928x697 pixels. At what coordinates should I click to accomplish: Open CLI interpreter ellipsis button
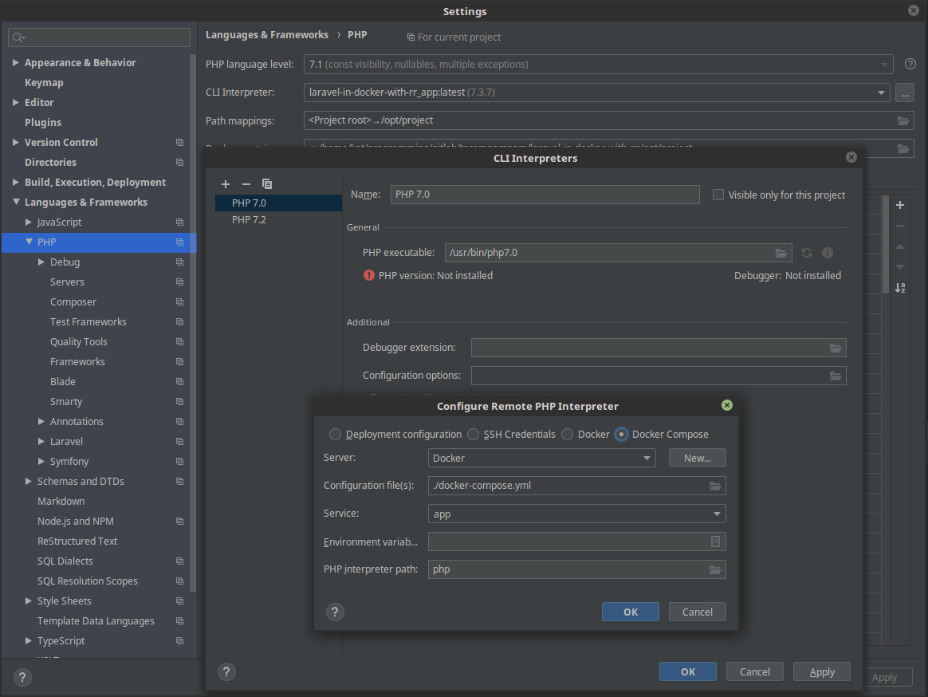pos(904,93)
